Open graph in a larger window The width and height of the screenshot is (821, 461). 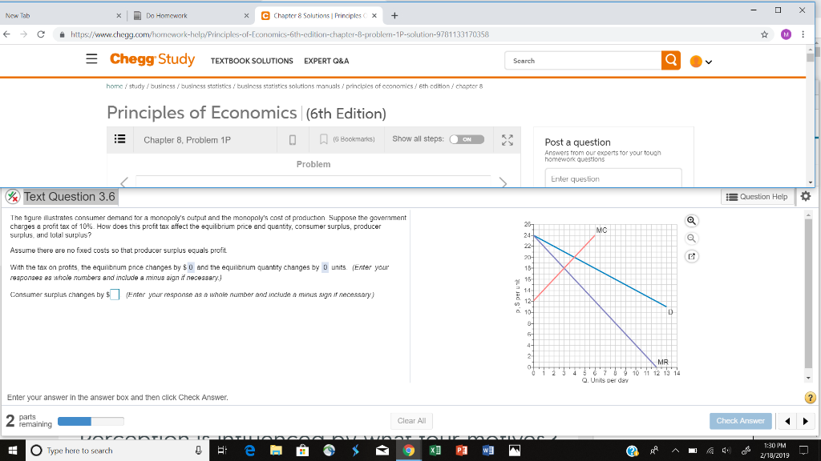pyautogui.click(x=691, y=256)
